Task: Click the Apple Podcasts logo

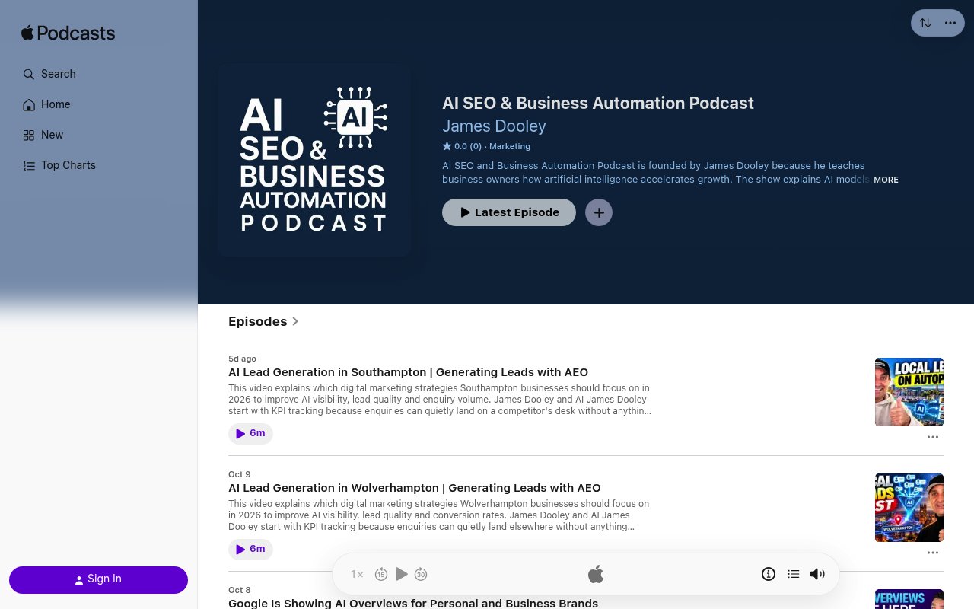Action: pyautogui.click(x=68, y=33)
